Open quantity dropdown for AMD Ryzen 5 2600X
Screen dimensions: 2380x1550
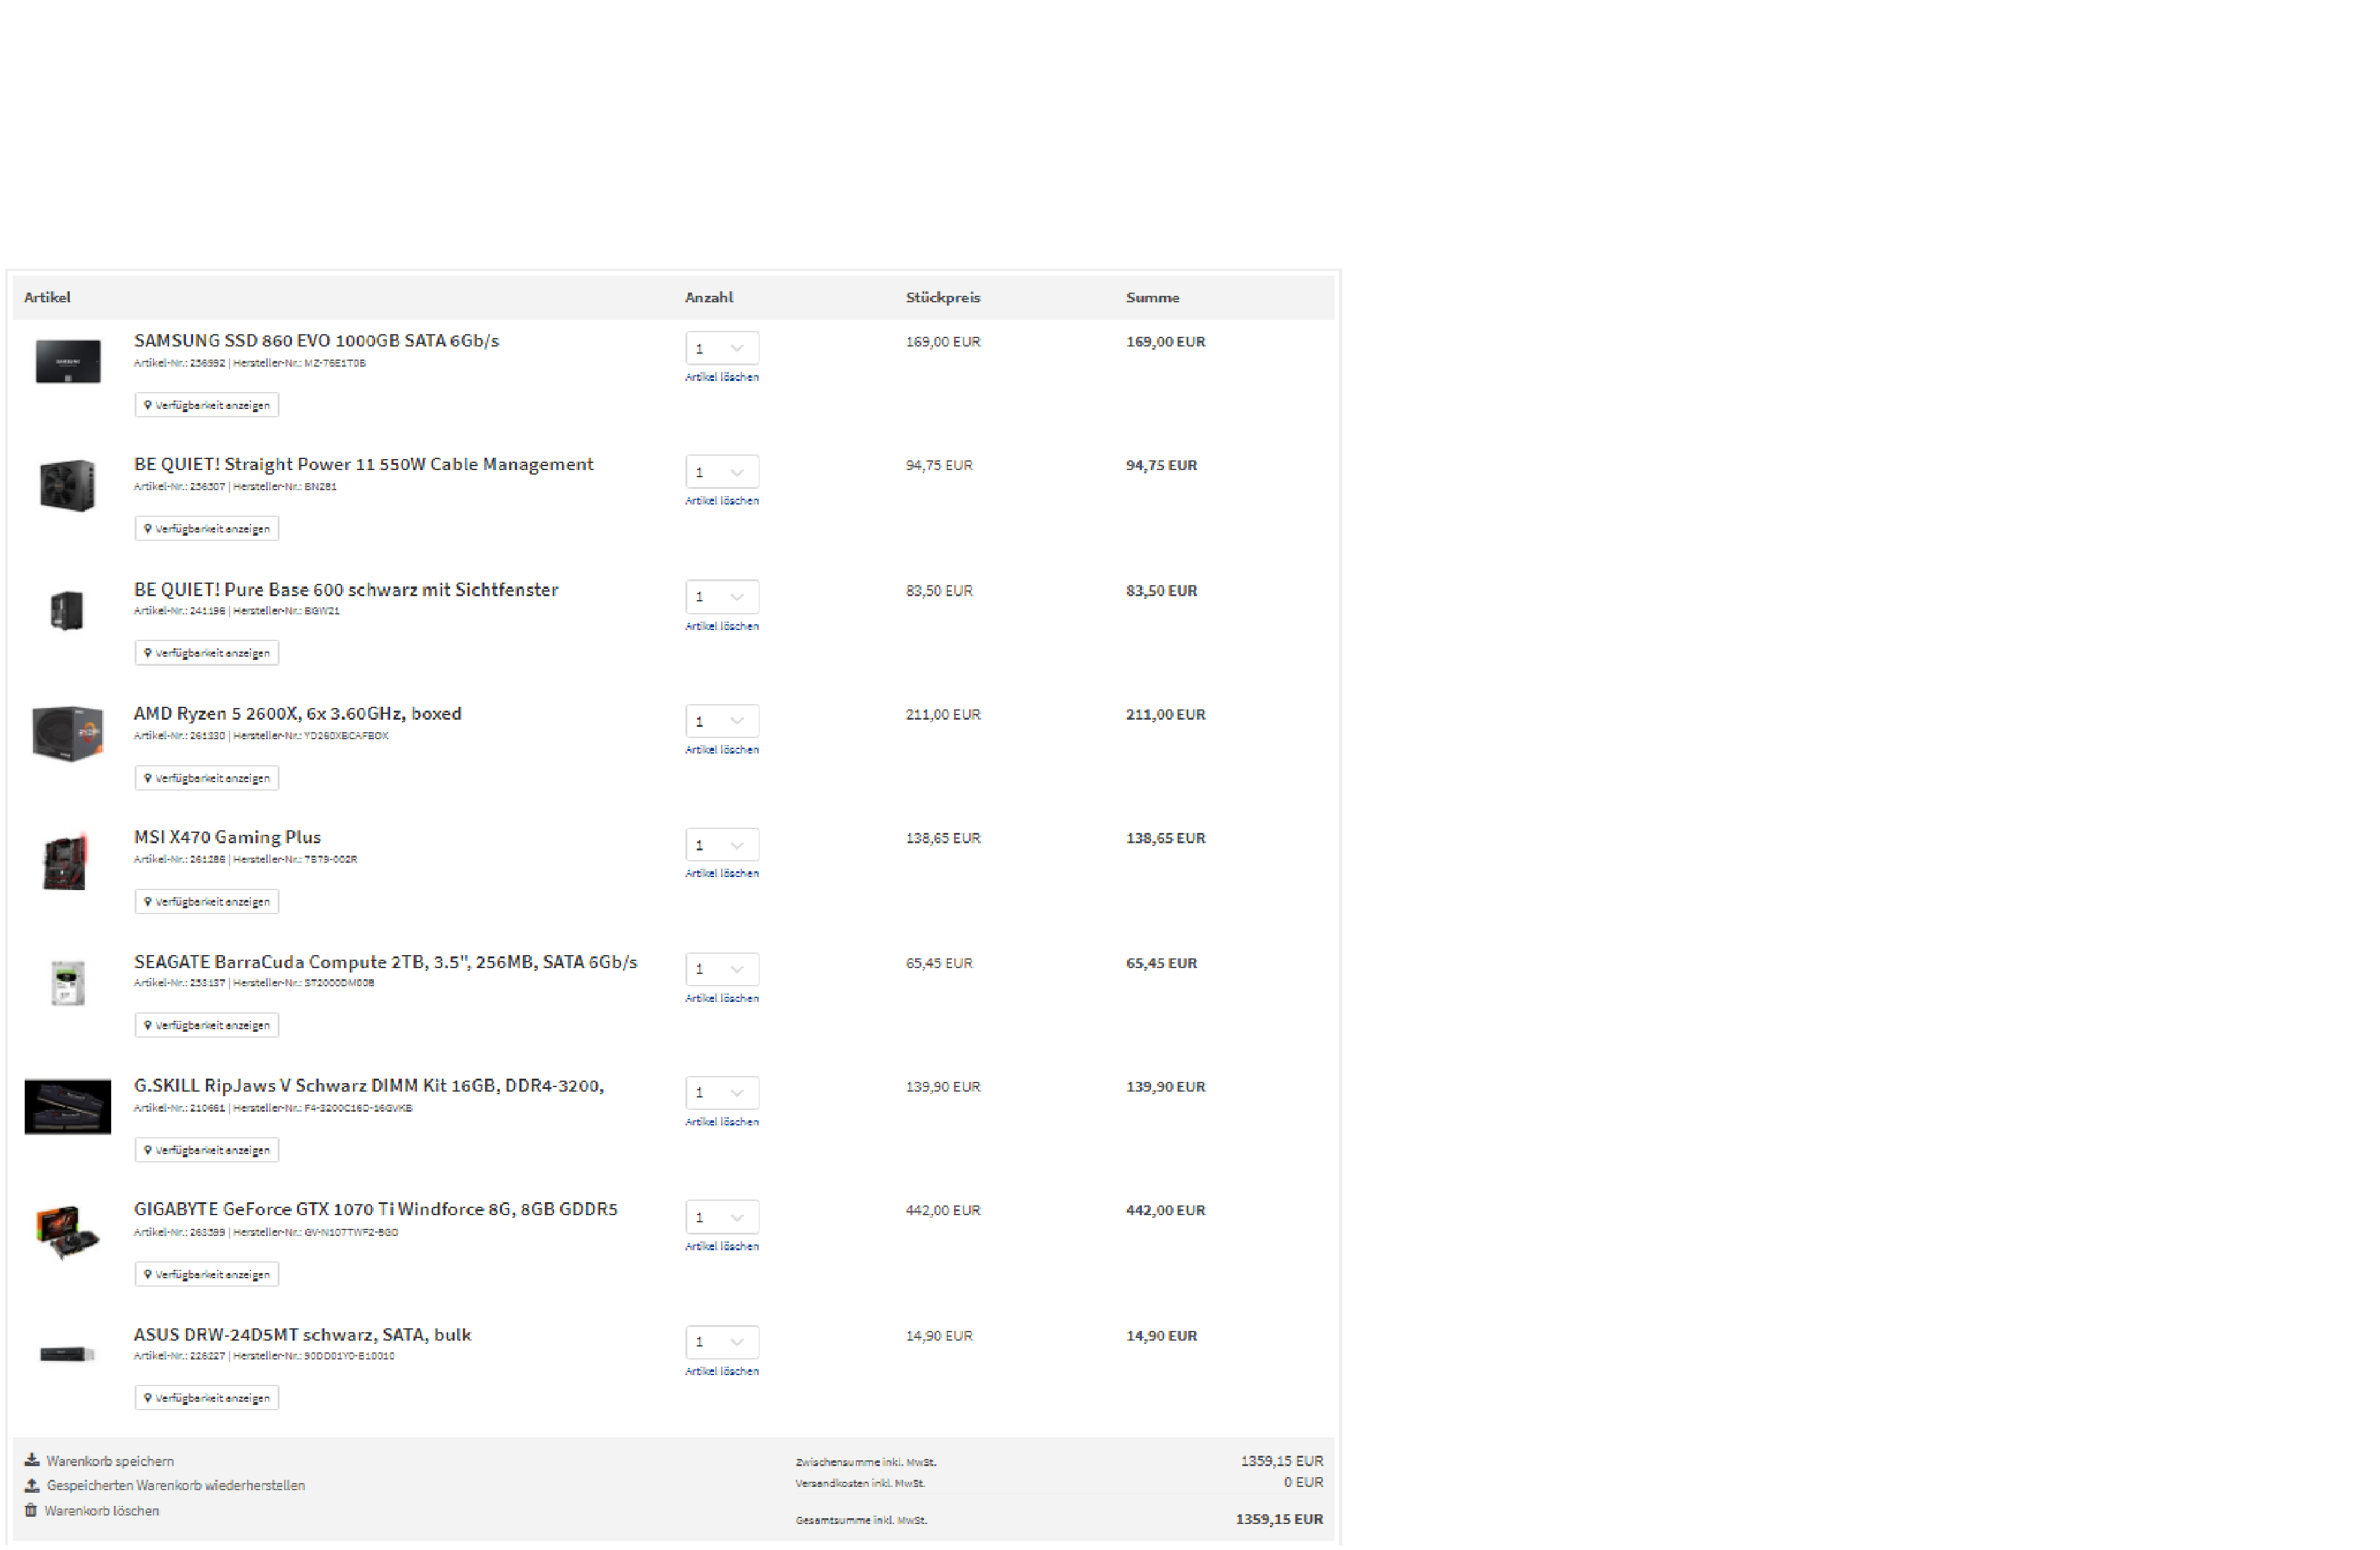721,720
